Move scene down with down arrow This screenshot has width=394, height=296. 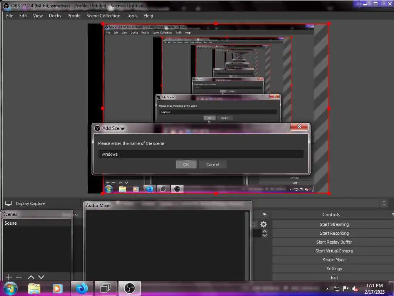(x=41, y=277)
